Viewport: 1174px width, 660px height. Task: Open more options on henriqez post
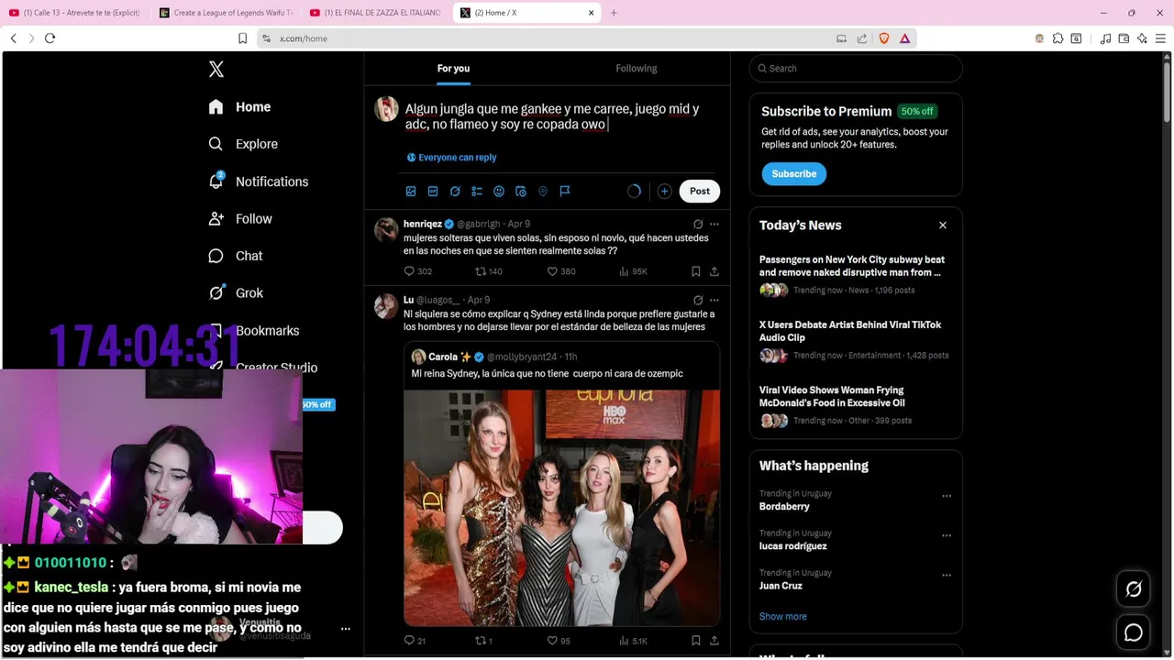click(x=714, y=225)
